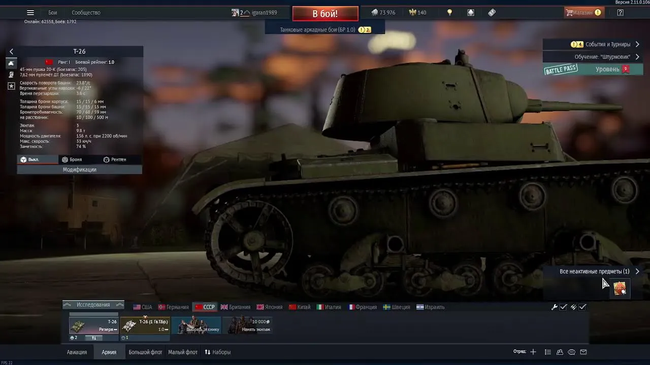Click the 73 976 Silver Lions balance
650x365 pixels.
tap(383, 13)
